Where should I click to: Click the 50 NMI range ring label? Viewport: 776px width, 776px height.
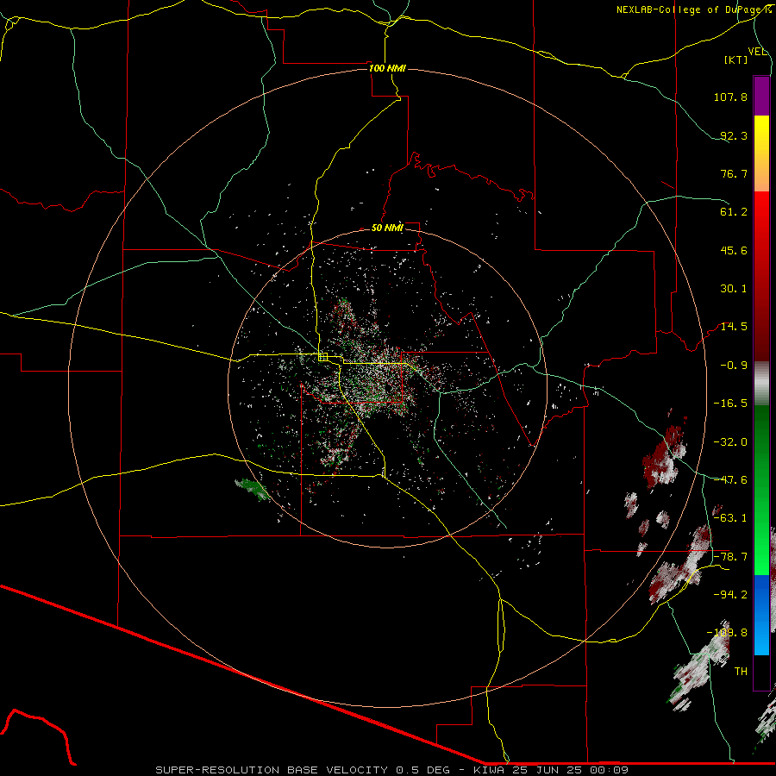(387, 228)
